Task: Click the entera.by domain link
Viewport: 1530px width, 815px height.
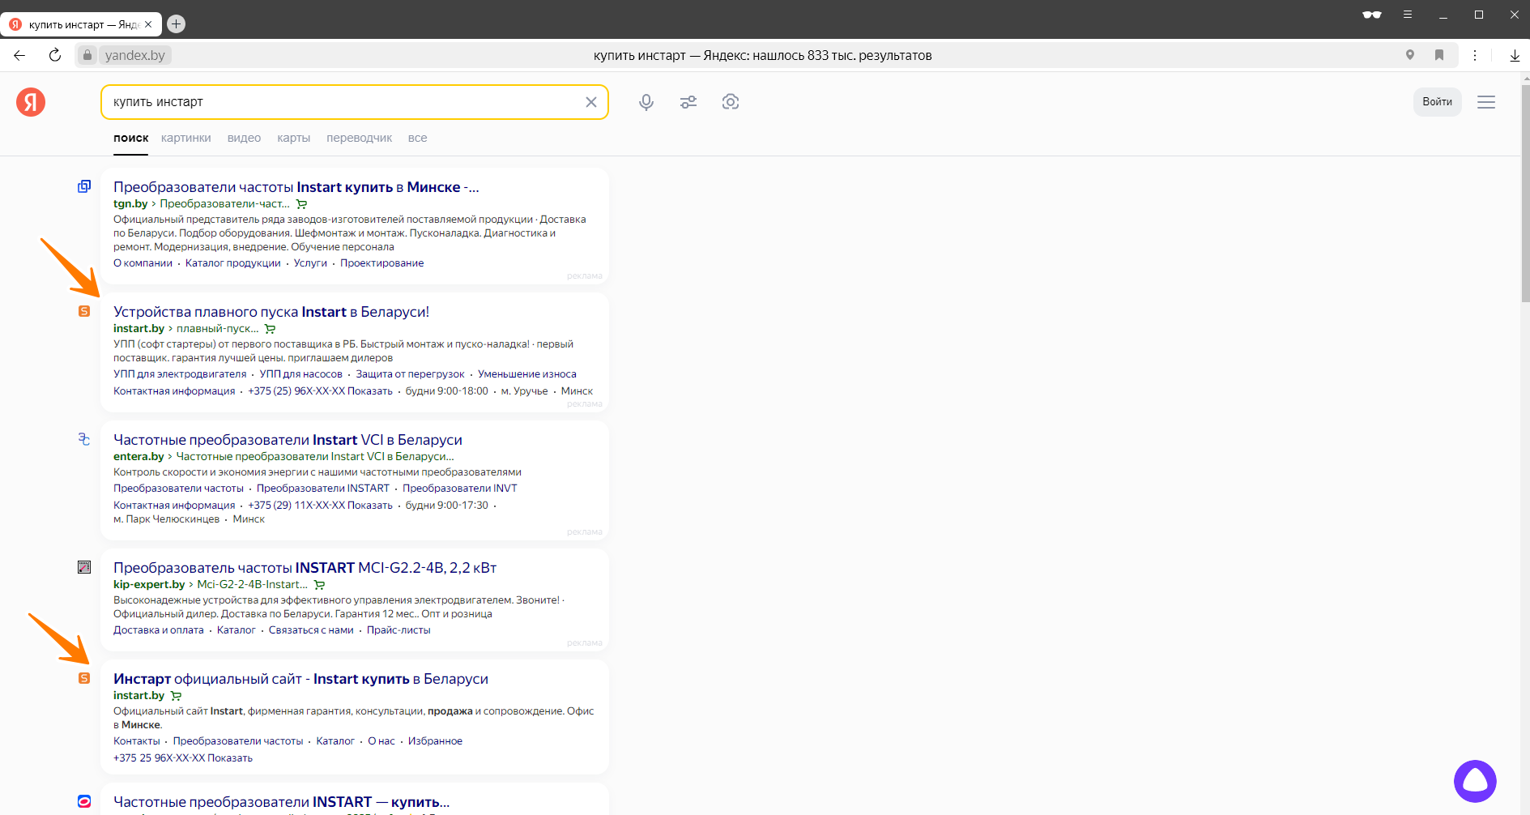Action: (x=139, y=457)
